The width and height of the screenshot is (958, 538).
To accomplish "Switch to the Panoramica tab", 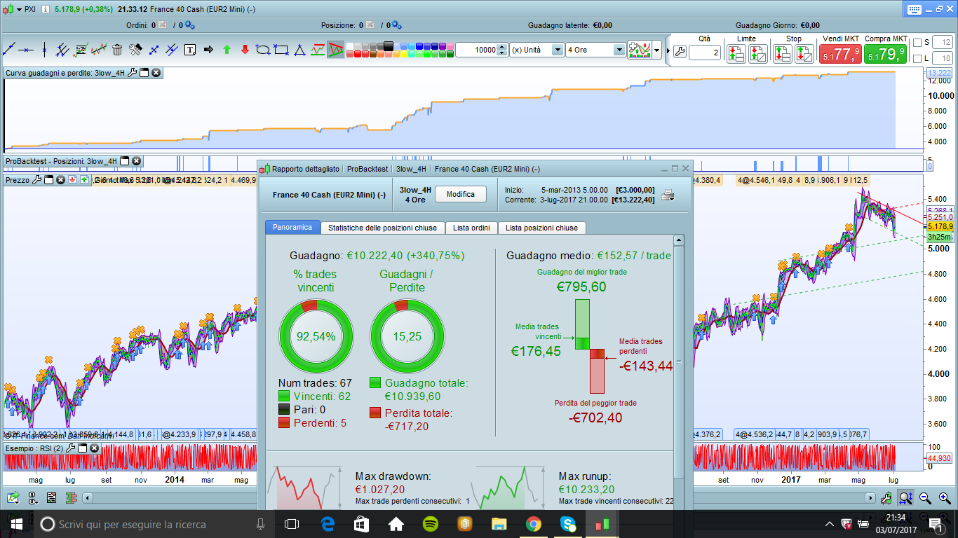I will tap(292, 228).
